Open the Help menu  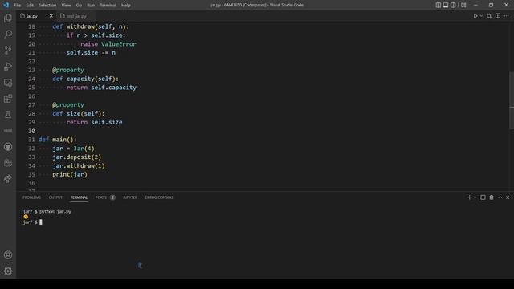pos(126,6)
